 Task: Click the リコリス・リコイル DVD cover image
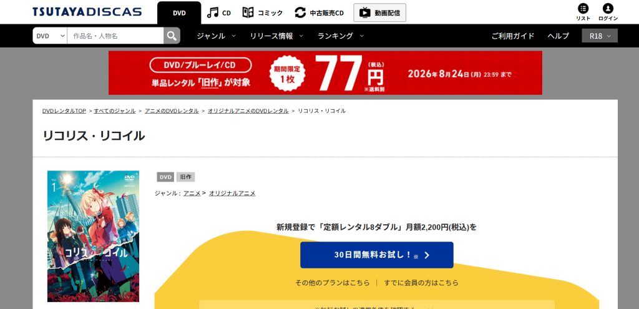coord(94,237)
